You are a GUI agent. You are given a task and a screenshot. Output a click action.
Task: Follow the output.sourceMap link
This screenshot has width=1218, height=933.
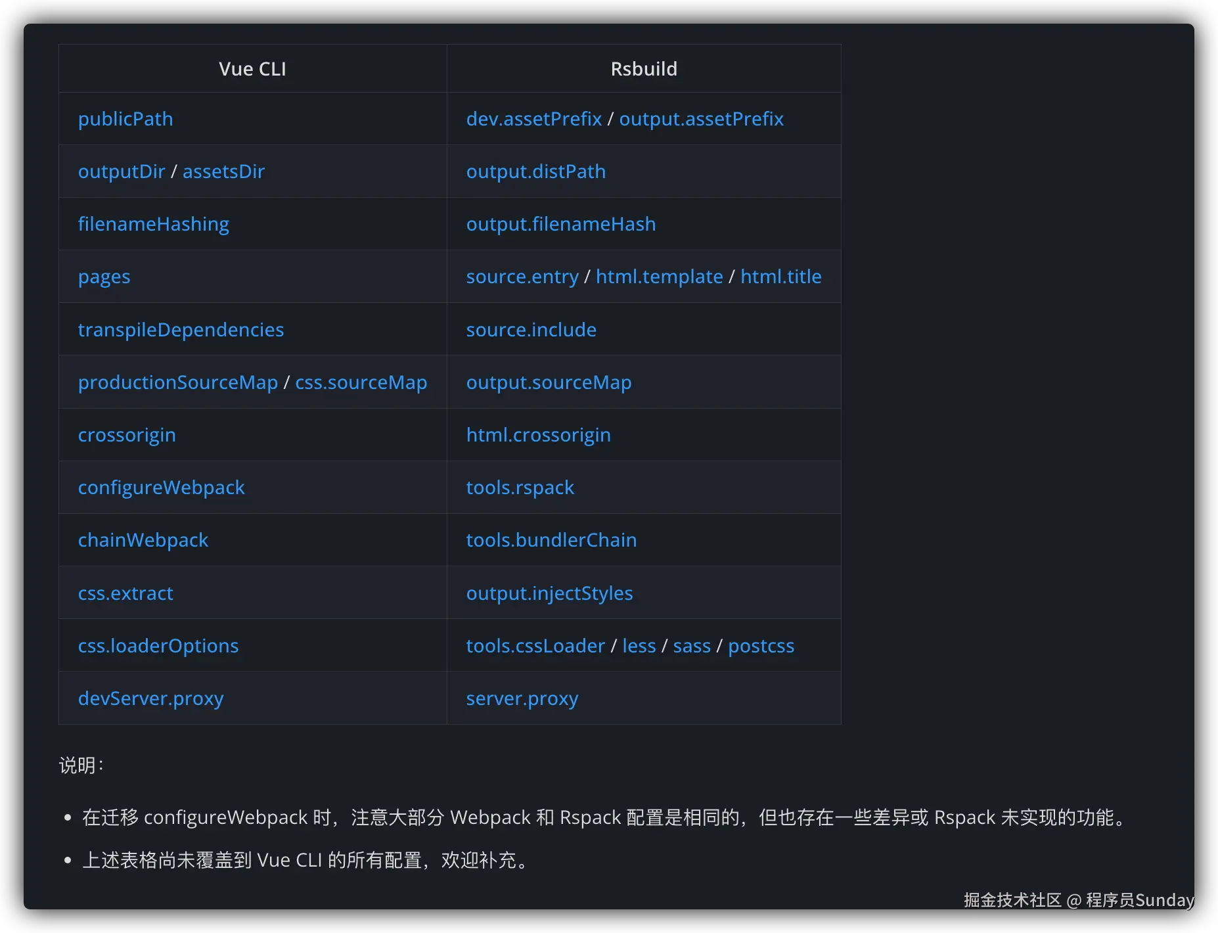tap(549, 382)
